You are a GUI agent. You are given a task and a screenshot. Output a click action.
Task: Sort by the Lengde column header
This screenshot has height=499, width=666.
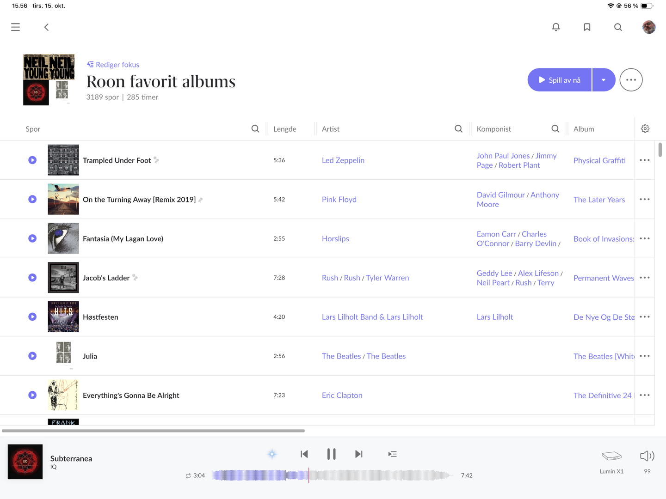[x=285, y=129]
